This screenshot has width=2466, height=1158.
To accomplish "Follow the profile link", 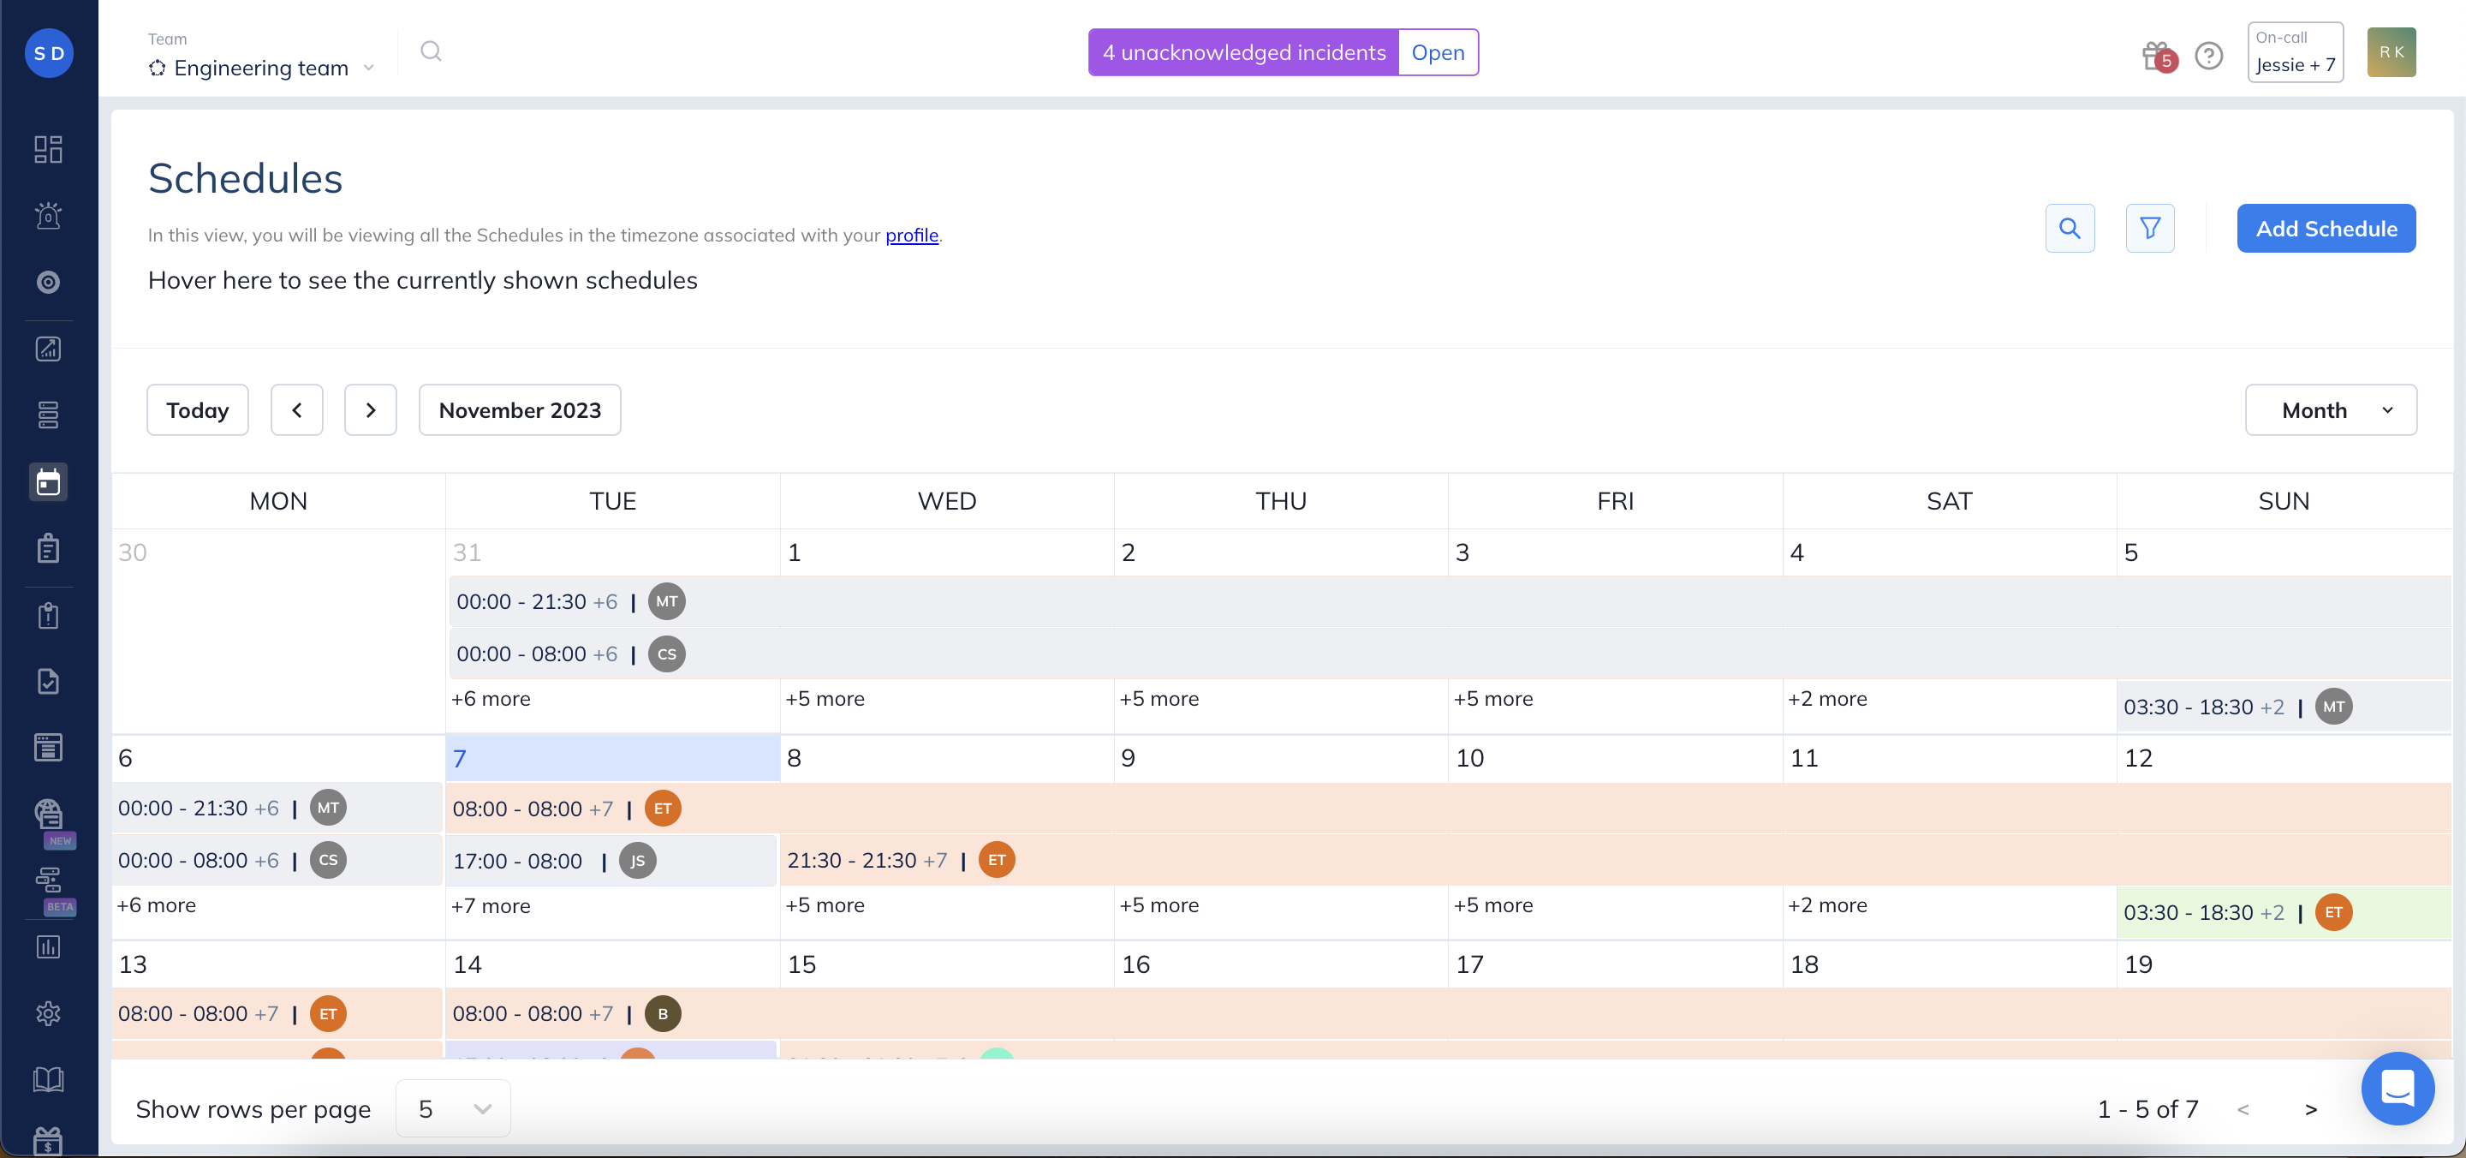I will [x=910, y=235].
